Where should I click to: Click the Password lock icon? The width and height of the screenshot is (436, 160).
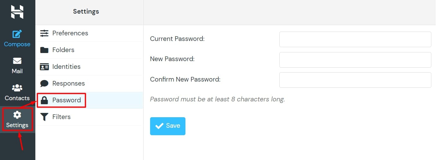click(x=45, y=100)
